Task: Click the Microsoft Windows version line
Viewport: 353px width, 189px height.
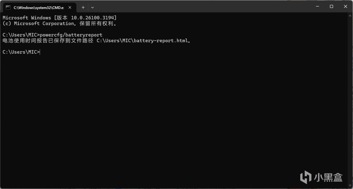Action: pos(59,18)
